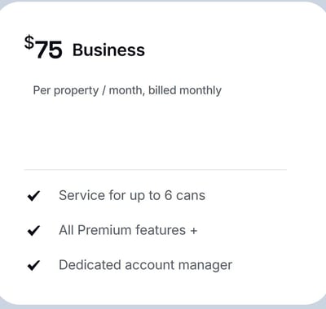Select the Business plan title
This screenshot has width=326, height=309.
point(108,50)
